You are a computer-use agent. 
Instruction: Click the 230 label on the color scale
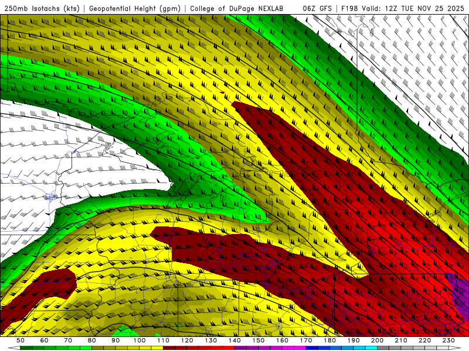click(x=448, y=340)
